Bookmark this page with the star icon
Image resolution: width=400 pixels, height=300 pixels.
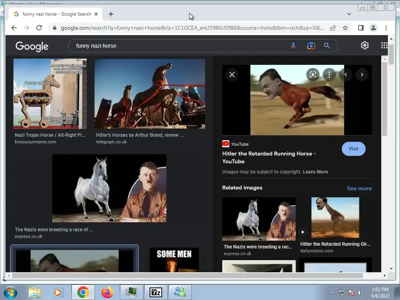click(x=345, y=28)
